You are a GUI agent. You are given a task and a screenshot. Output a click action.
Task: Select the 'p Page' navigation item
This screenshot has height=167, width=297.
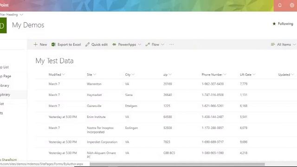pyautogui.click(x=6, y=76)
